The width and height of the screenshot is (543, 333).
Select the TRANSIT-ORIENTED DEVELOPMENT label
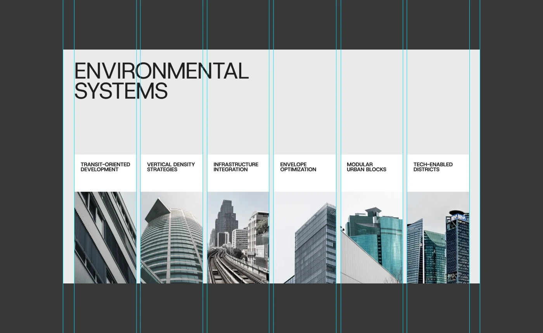[x=105, y=167]
